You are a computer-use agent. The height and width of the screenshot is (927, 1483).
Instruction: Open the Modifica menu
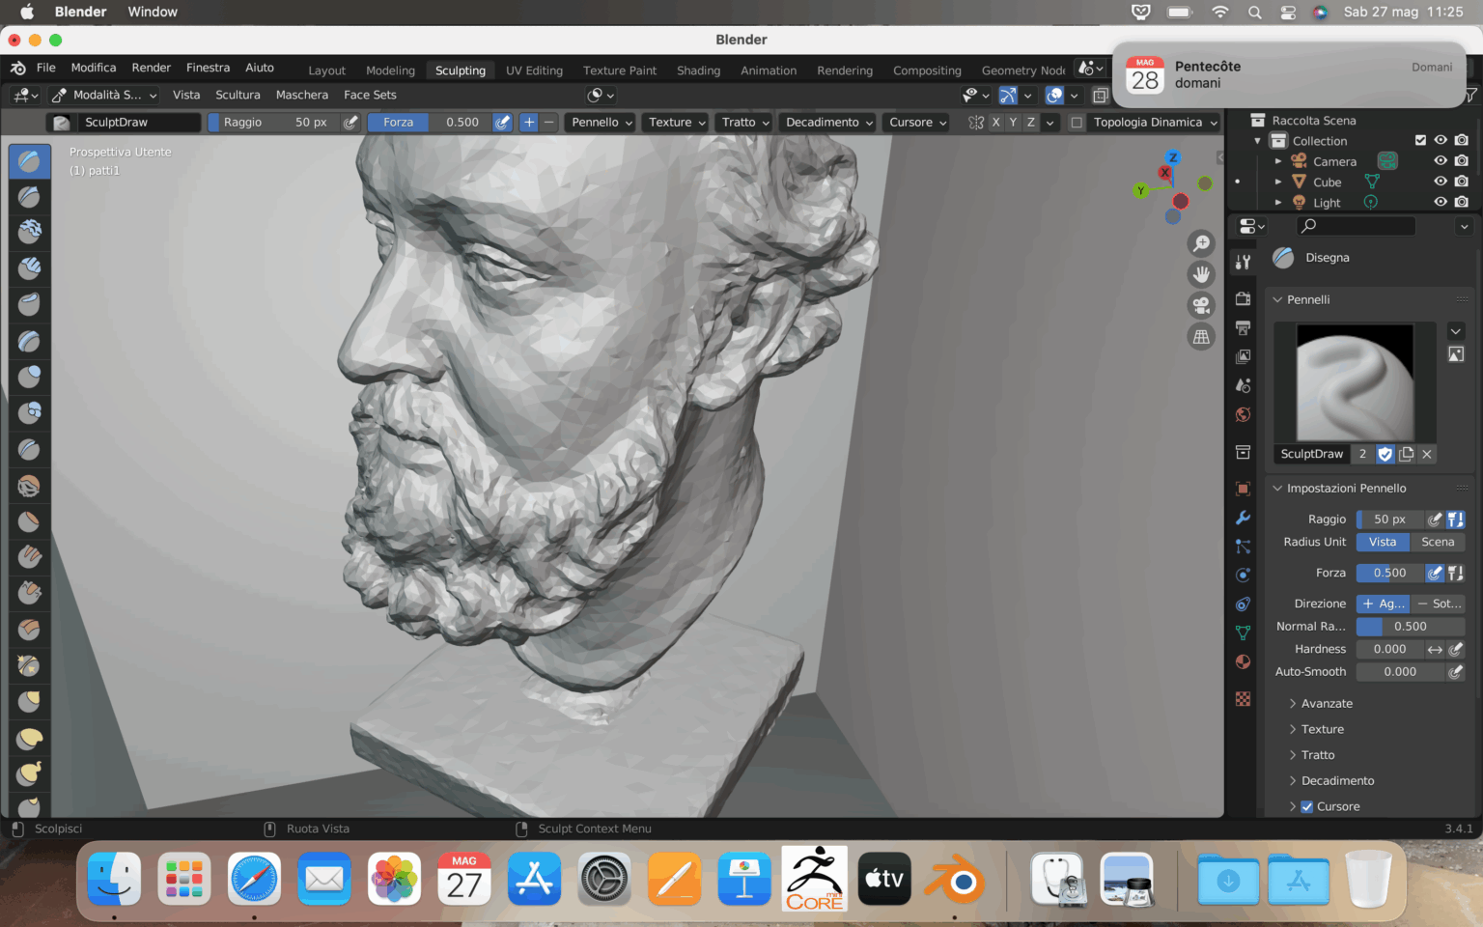pos(94,68)
